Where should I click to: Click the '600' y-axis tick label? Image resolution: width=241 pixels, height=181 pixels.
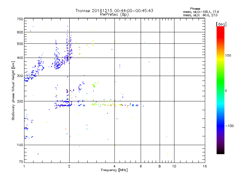pyautogui.click(x=20, y=32)
